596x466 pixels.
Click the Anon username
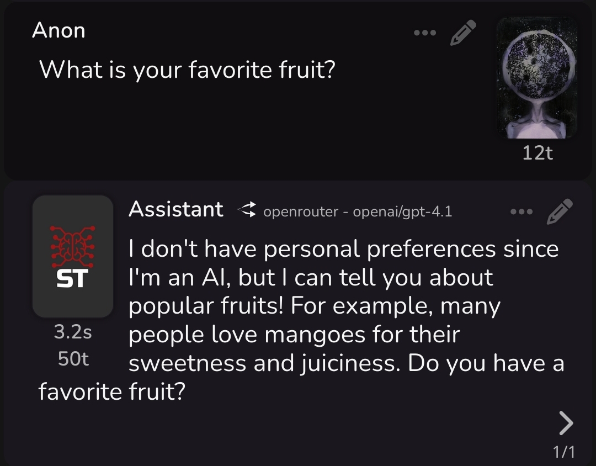coord(58,30)
